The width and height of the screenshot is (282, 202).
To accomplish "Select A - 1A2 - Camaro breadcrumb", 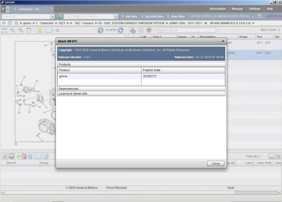I will [x=82, y=23].
